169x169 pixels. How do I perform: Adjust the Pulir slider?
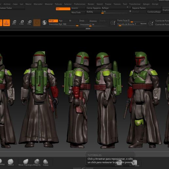coord(115,12)
